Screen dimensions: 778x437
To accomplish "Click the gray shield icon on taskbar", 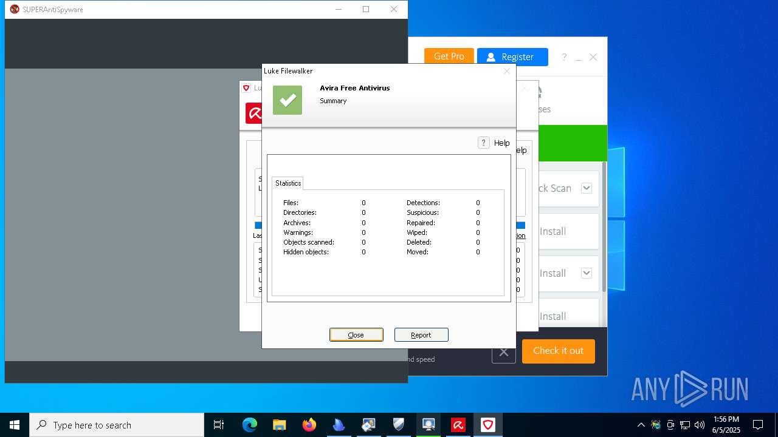I will (x=399, y=425).
